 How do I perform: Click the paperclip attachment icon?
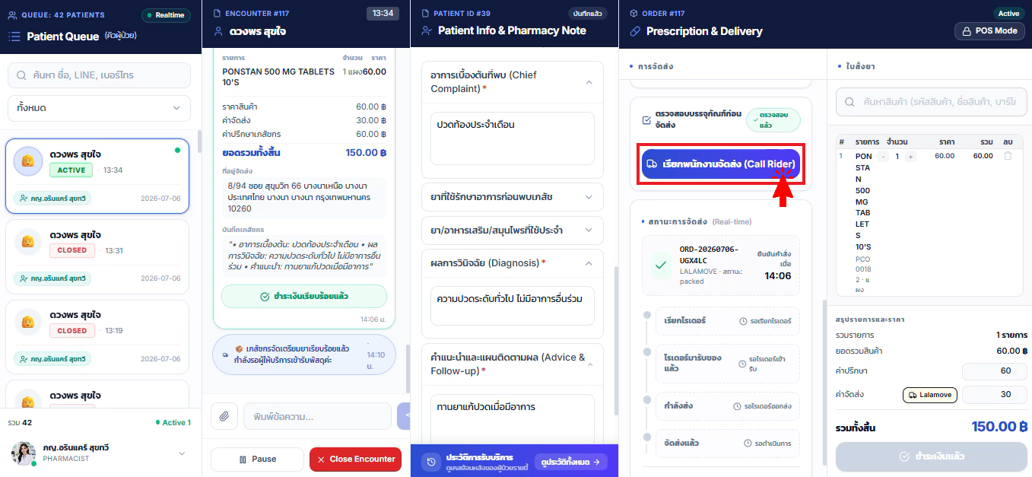pyautogui.click(x=224, y=416)
